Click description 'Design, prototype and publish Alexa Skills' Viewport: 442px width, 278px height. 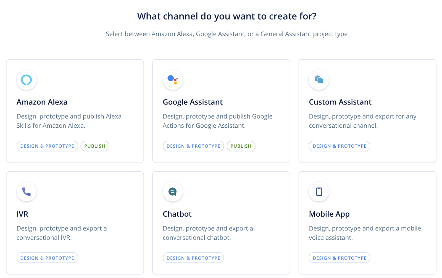point(69,121)
